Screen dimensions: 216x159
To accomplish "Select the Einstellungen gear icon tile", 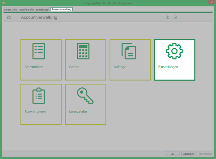I will tap(174, 51).
